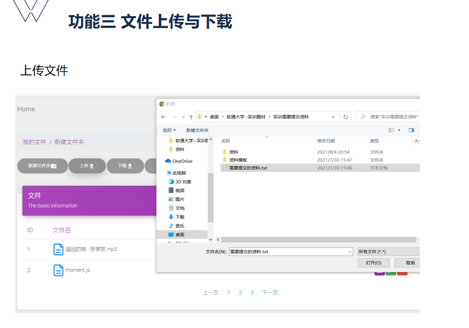Click the file name moment.js
The width and height of the screenshot is (469, 328).
coord(77,270)
